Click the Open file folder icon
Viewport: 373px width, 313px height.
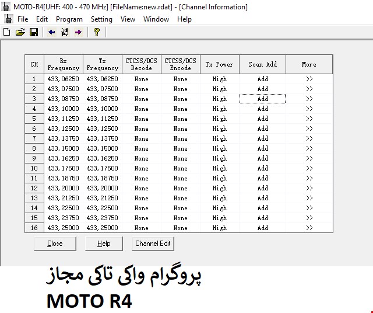coord(20,32)
